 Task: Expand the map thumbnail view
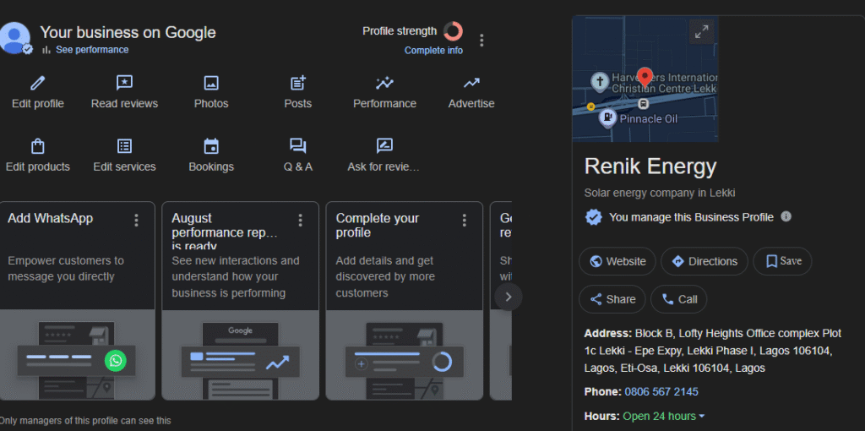coord(701,32)
